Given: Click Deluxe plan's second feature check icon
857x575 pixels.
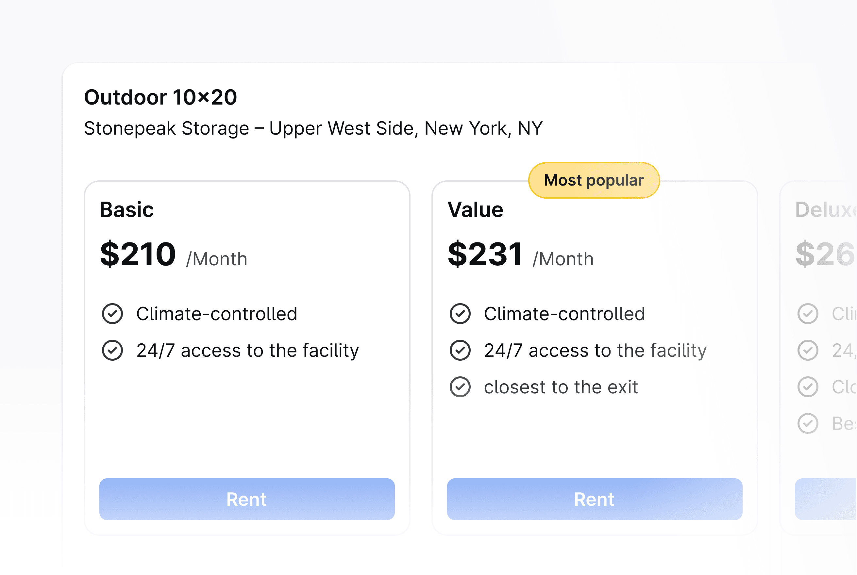Looking at the screenshot, I should tap(808, 351).
